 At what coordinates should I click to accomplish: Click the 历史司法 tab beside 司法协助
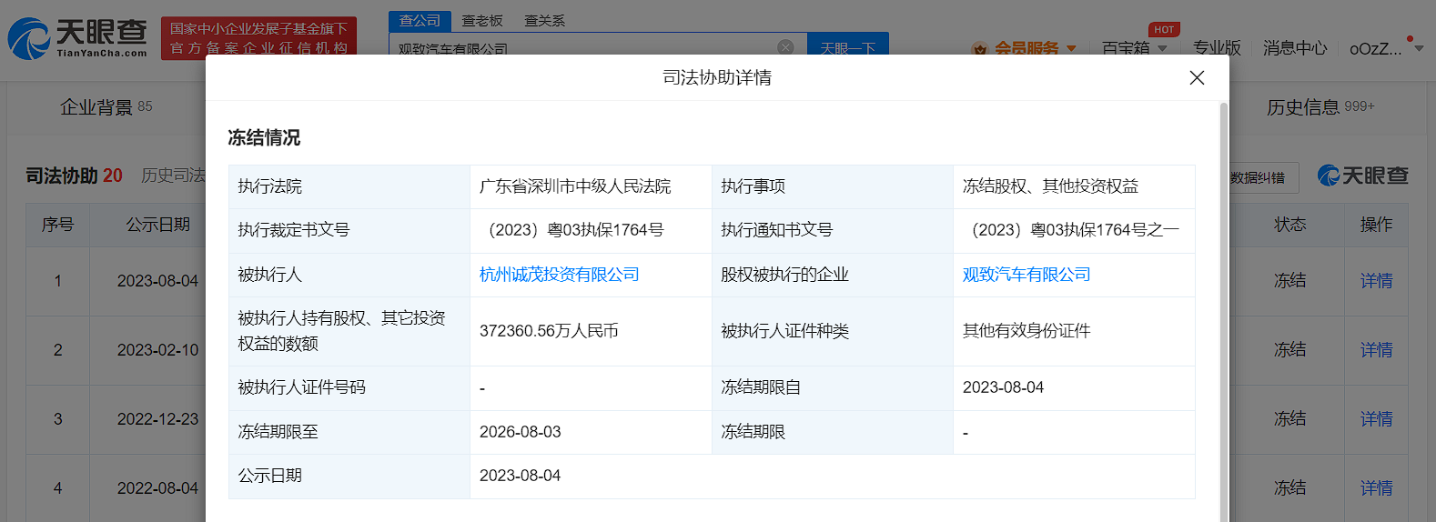[173, 176]
